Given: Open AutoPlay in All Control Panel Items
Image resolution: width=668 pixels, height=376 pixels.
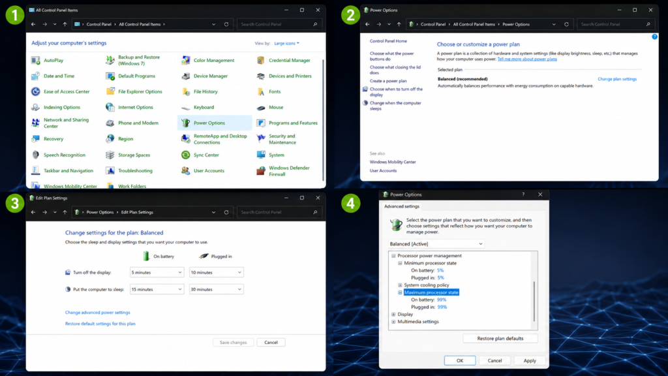Looking at the screenshot, I should pyautogui.click(x=47, y=61).
